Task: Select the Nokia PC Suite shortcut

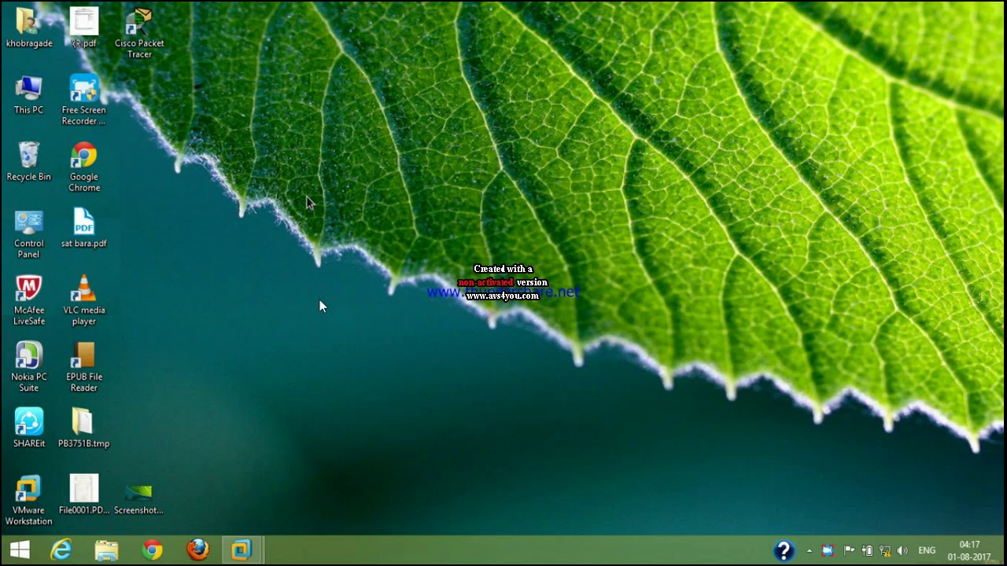Action: tap(29, 367)
